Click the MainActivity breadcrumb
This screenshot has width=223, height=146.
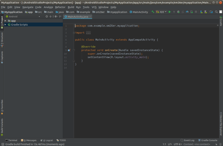[139, 12]
